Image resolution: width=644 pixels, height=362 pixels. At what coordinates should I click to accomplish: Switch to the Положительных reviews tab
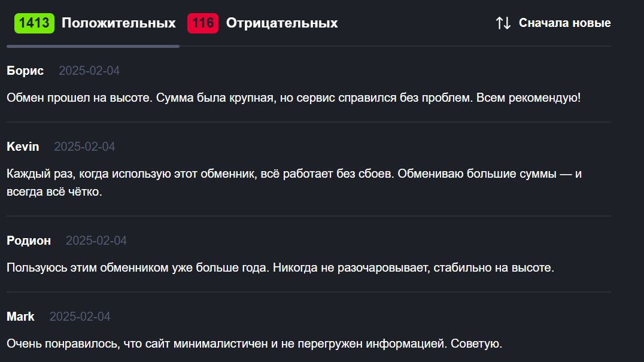pos(119,23)
